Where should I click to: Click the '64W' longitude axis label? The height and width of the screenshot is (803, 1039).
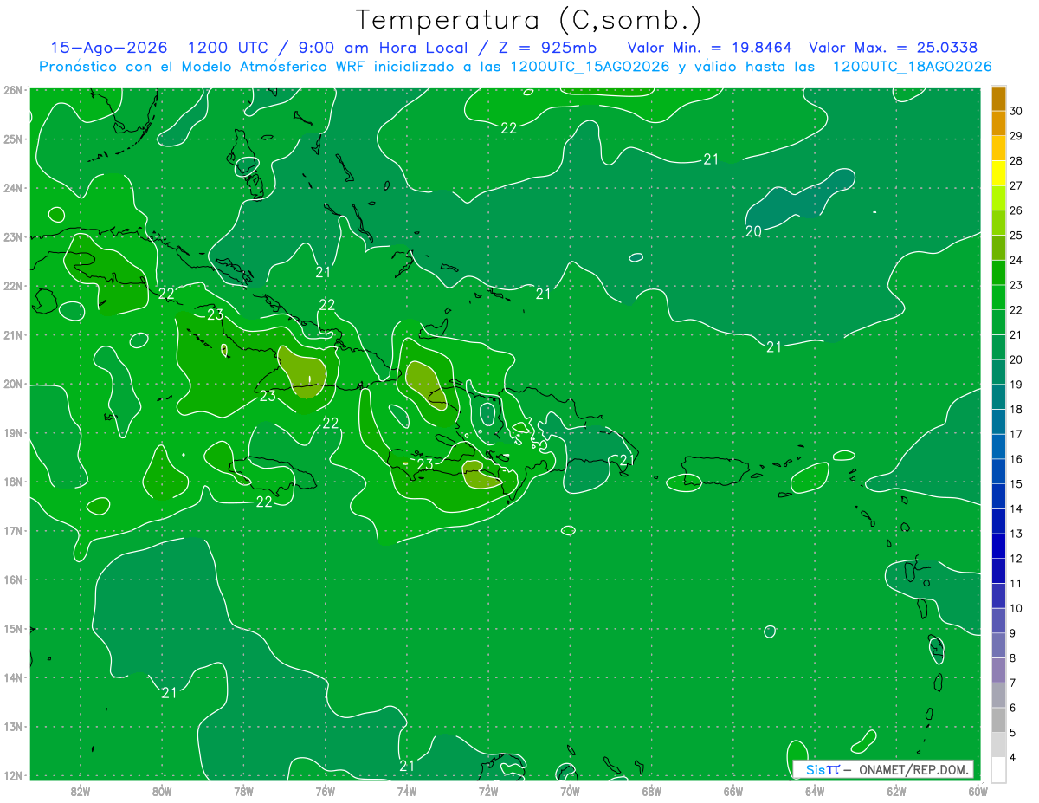(814, 791)
